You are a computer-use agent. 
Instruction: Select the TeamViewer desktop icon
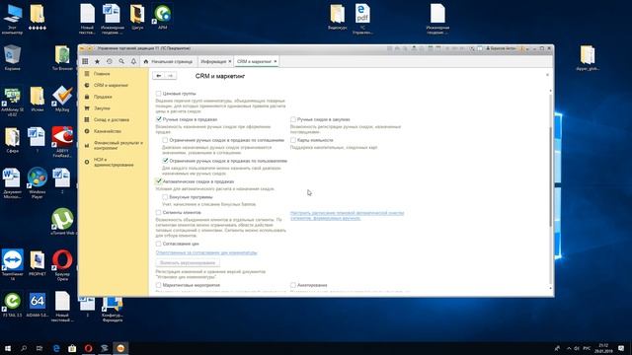[x=13, y=264]
